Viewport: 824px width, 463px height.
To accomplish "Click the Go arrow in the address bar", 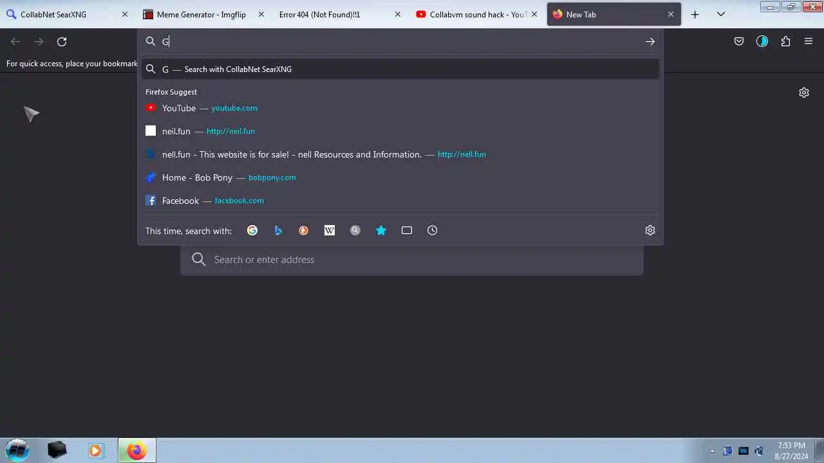I will click(650, 42).
